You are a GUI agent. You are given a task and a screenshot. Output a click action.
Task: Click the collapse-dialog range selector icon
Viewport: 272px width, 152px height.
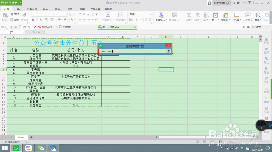pyautogui.click(x=168, y=51)
